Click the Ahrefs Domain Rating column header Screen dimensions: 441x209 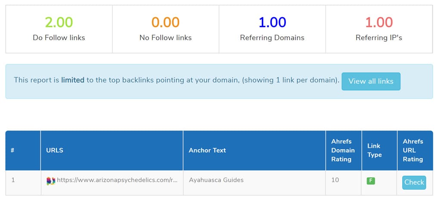[343, 150]
